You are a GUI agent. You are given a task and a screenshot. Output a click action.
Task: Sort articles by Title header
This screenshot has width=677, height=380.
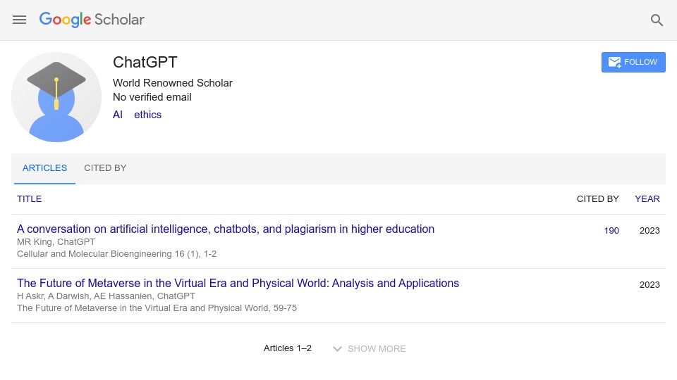(30, 199)
